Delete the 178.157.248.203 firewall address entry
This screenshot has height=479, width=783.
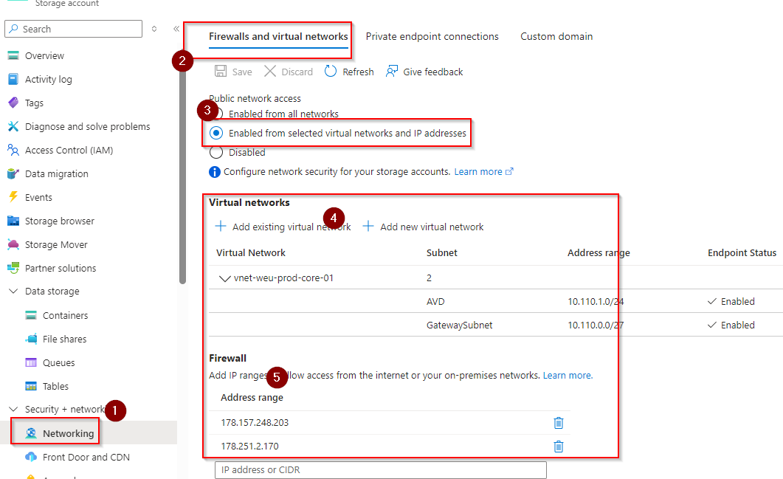tap(559, 423)
